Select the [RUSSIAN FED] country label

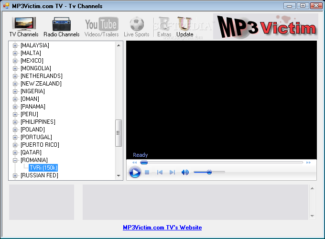tap(39, 175)
